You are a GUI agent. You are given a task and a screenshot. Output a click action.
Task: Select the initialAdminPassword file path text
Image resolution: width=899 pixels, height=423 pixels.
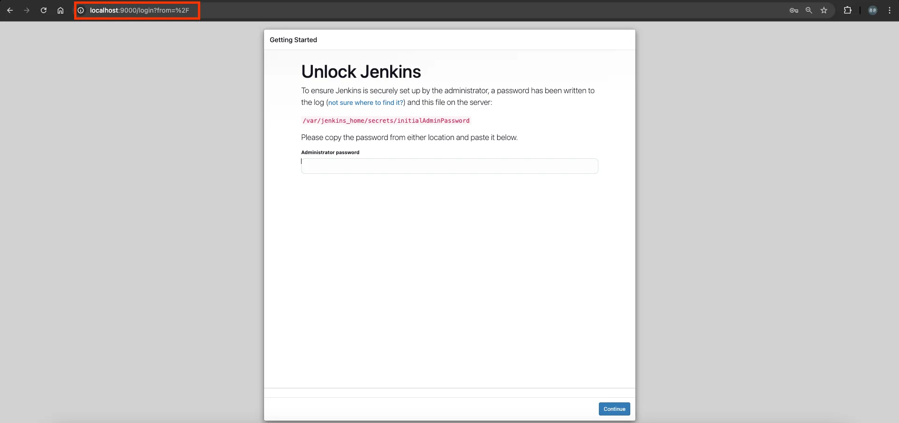pos(386,121)
